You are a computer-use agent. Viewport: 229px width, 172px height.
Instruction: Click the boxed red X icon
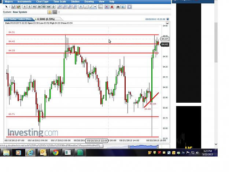click(107, 7)
